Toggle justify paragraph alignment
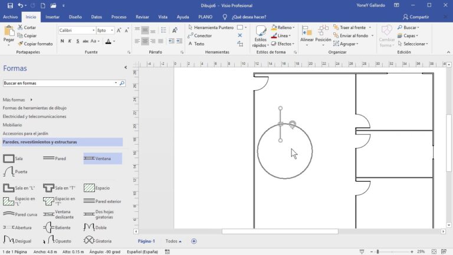The width and height of the screenshot is (453, 255). pyautogui.click(x=160, y=41)
